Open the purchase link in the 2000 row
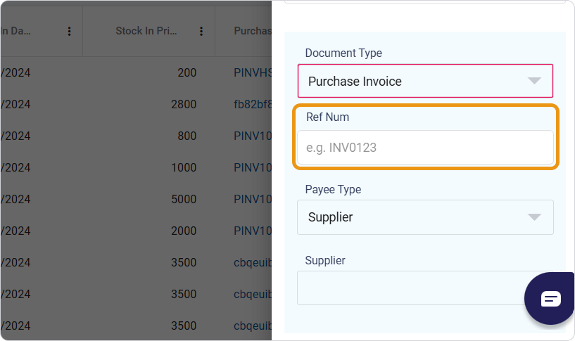 click(x=253, y=231)
